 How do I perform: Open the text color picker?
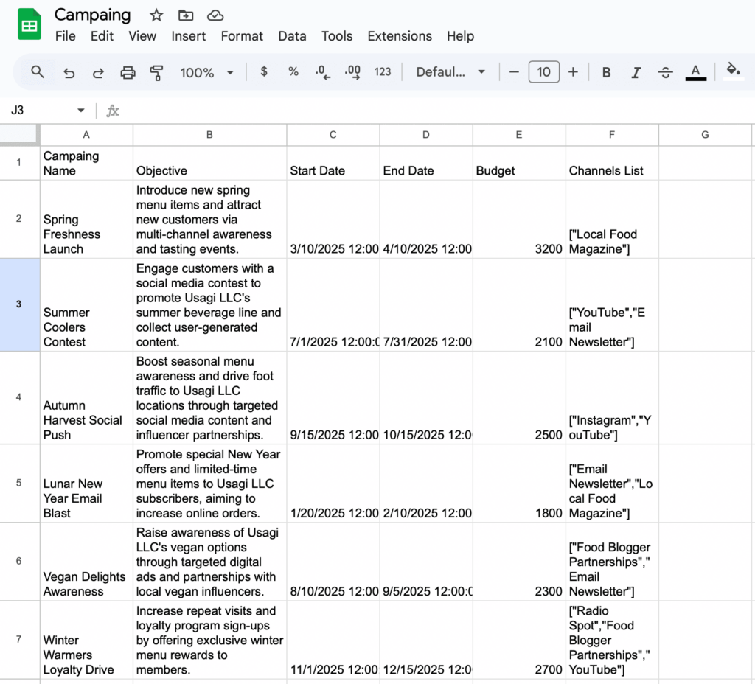695,72
